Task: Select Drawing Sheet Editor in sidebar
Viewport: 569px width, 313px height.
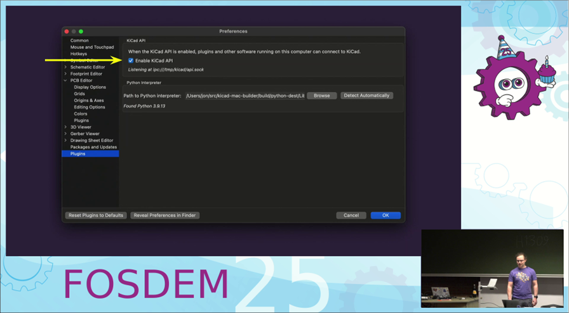Action: click(92, 140)
